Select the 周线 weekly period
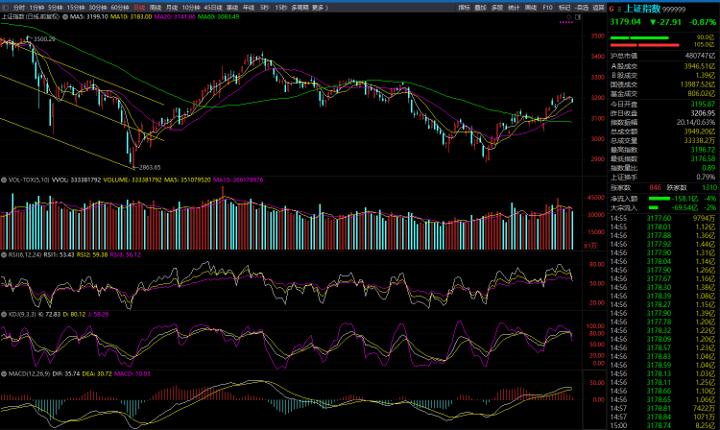 tap(157, 7)
